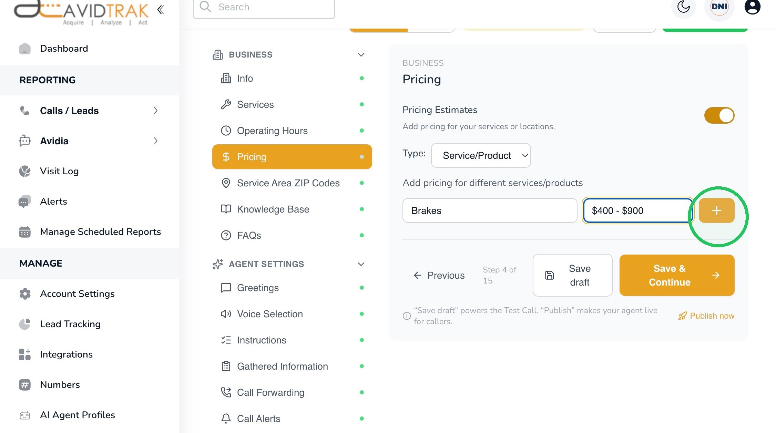Image resolution: width=776 pixels, height=433 pixels.
Task: Open the Call Forwarding setting
Action: [x=292, y=392]
